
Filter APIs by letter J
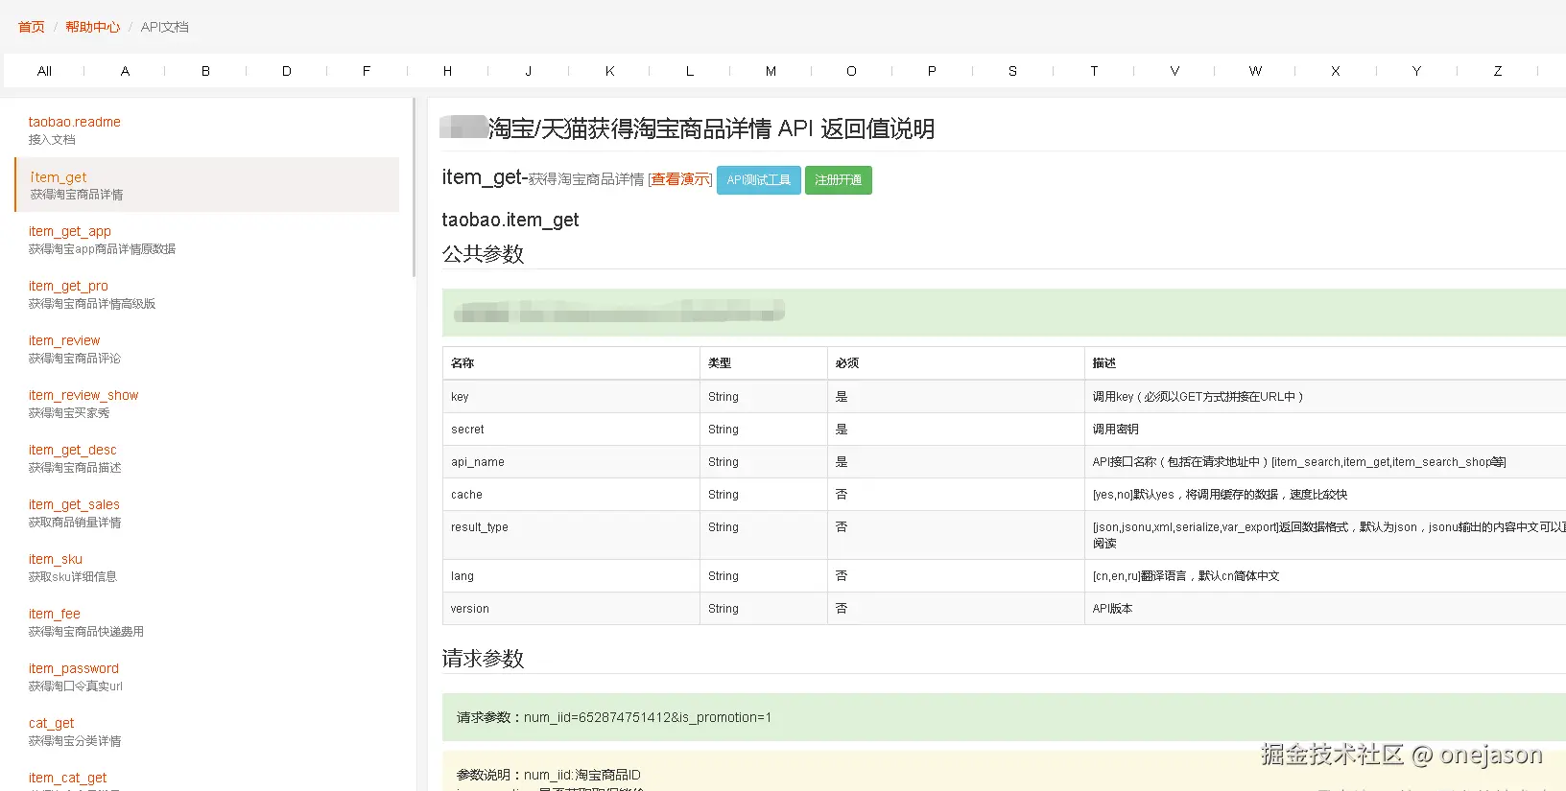click(528, 71)
